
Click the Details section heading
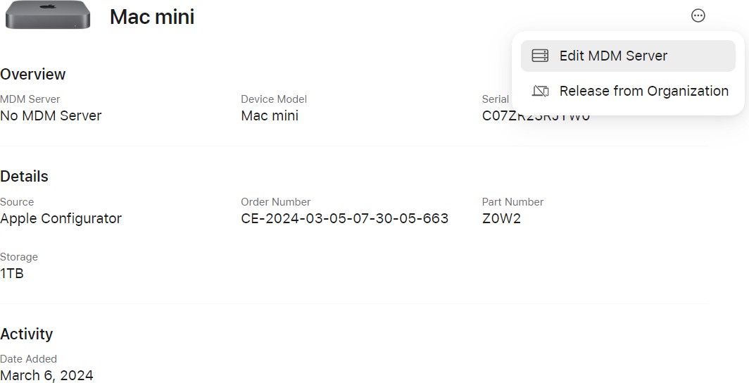[25, 177]
